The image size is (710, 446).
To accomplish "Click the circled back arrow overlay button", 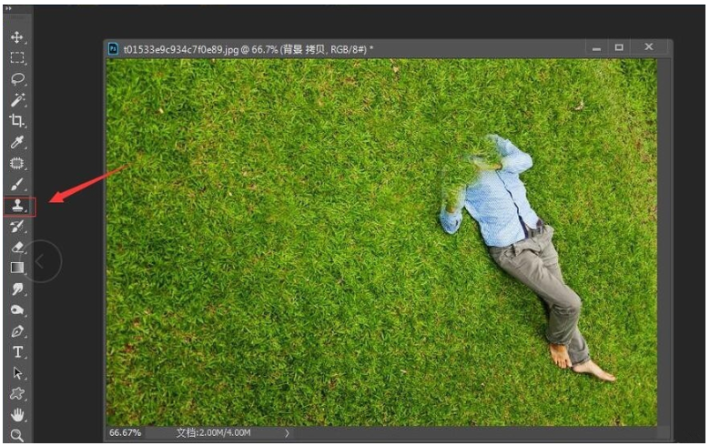I will pyautogui.click(x=40, y=261).
